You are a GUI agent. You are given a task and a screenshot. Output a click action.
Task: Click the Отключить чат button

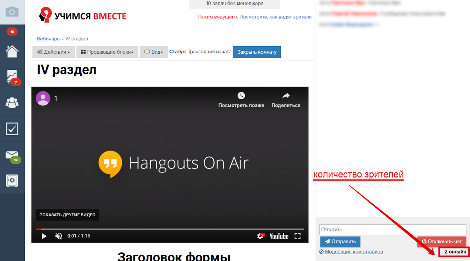coord(442,241)
